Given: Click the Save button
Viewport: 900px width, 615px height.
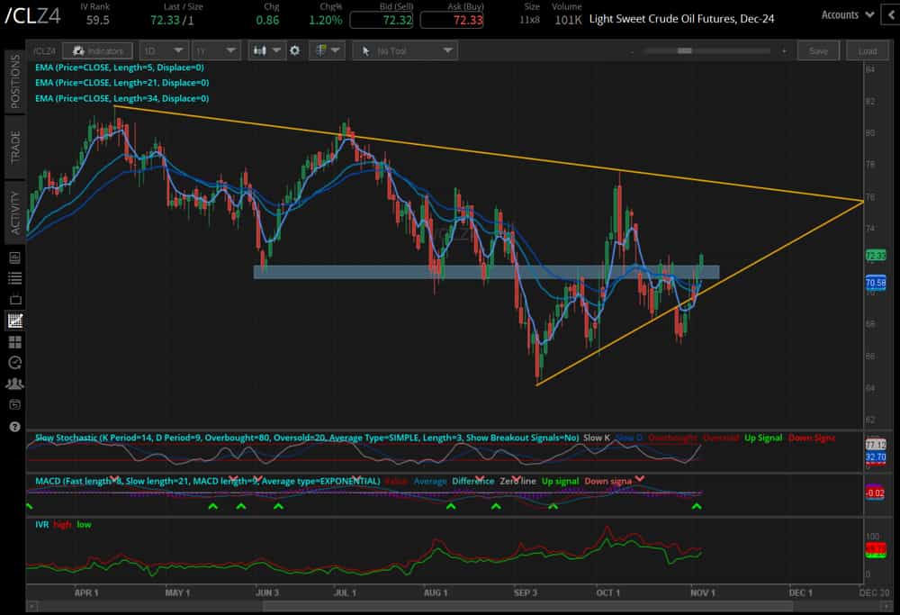Looking at the screenshot, I should 818,51.
